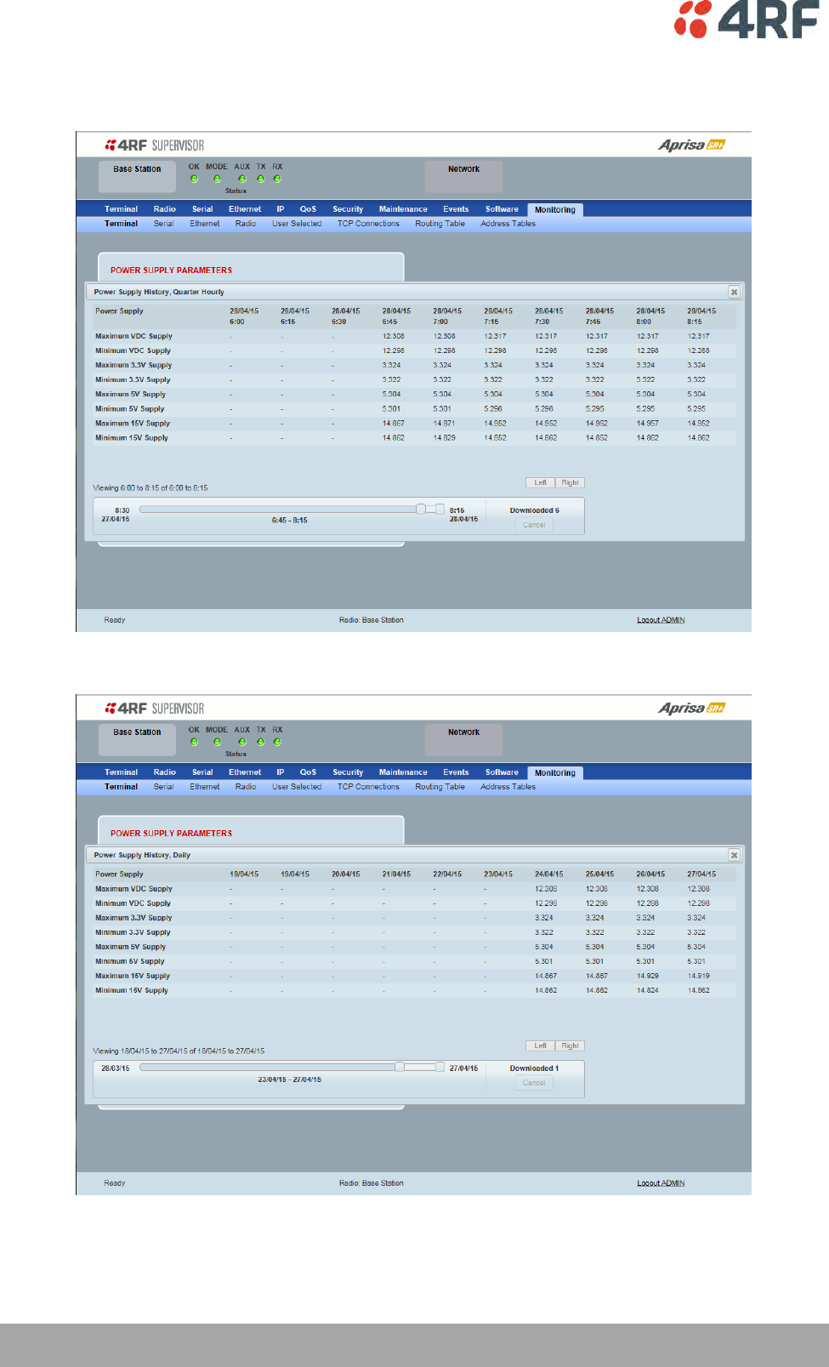Click the TX status LED in Quarter Hourly screenshot

tap(261, 179)
